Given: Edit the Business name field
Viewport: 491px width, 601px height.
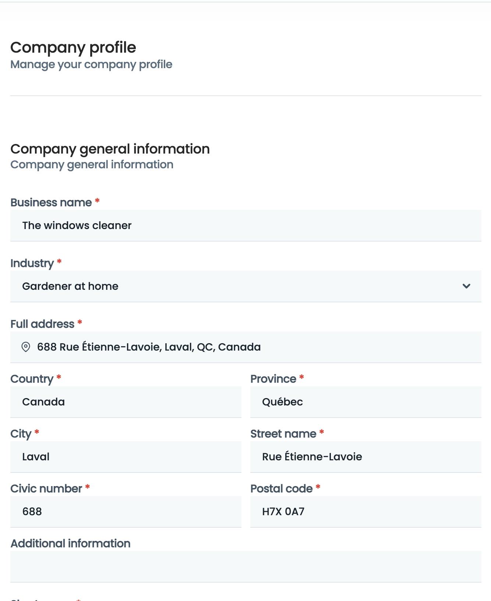Looking at the screenshot, I should [246, 225].
